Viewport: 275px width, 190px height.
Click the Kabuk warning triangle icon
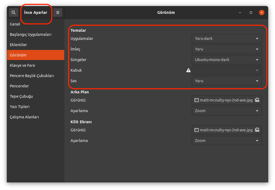(x=188, y=70)
